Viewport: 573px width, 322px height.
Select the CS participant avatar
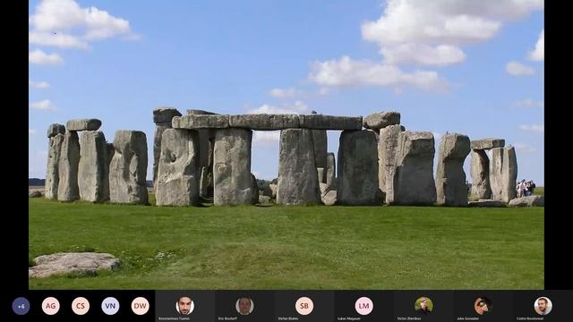(81, 306)
